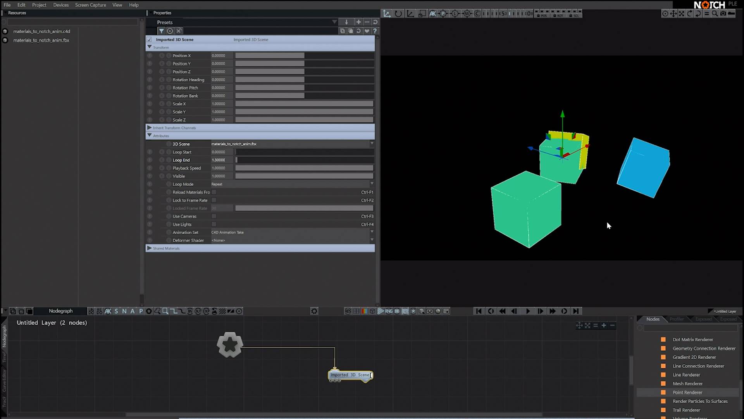Toggle the Imported 3D Scene enabled checkbox

pyautogui.click(x=149, y=40)
